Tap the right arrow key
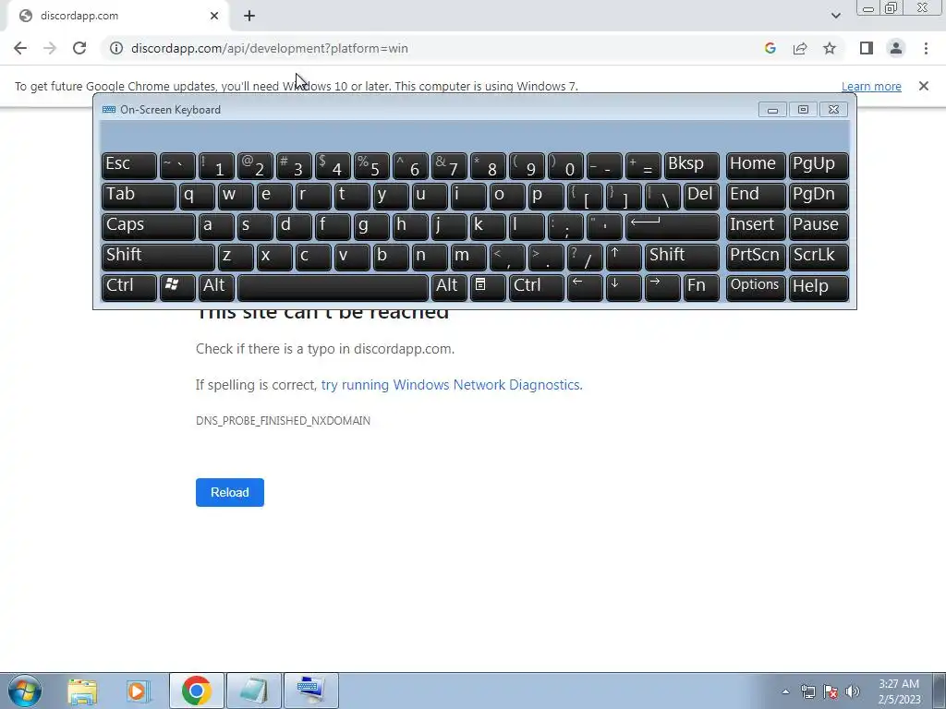The width and height of the screenshot is (946, 709). click(661, 287)
